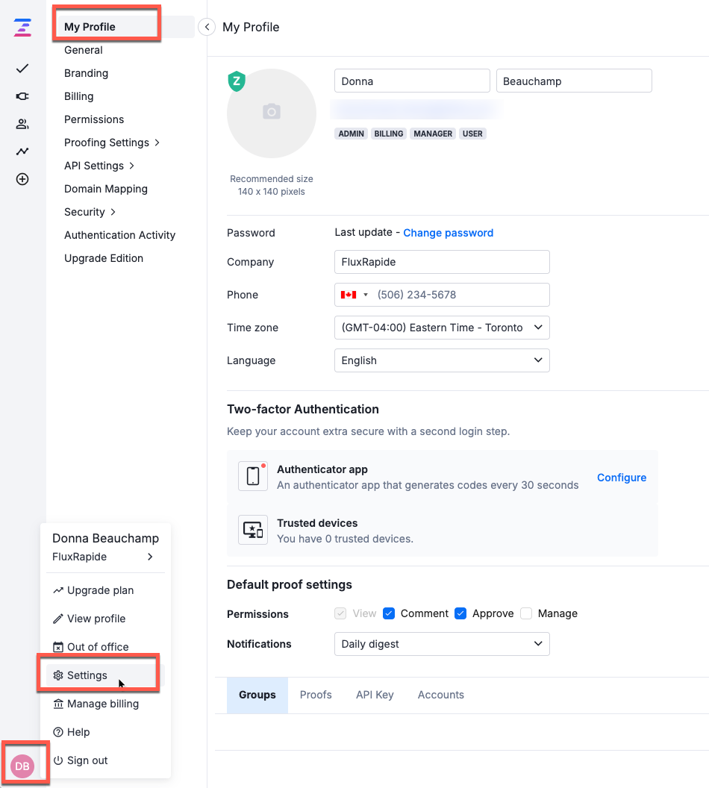Select Sign out from the user menu
Viewport: 709px width, 788px height.
coord(87,760)
